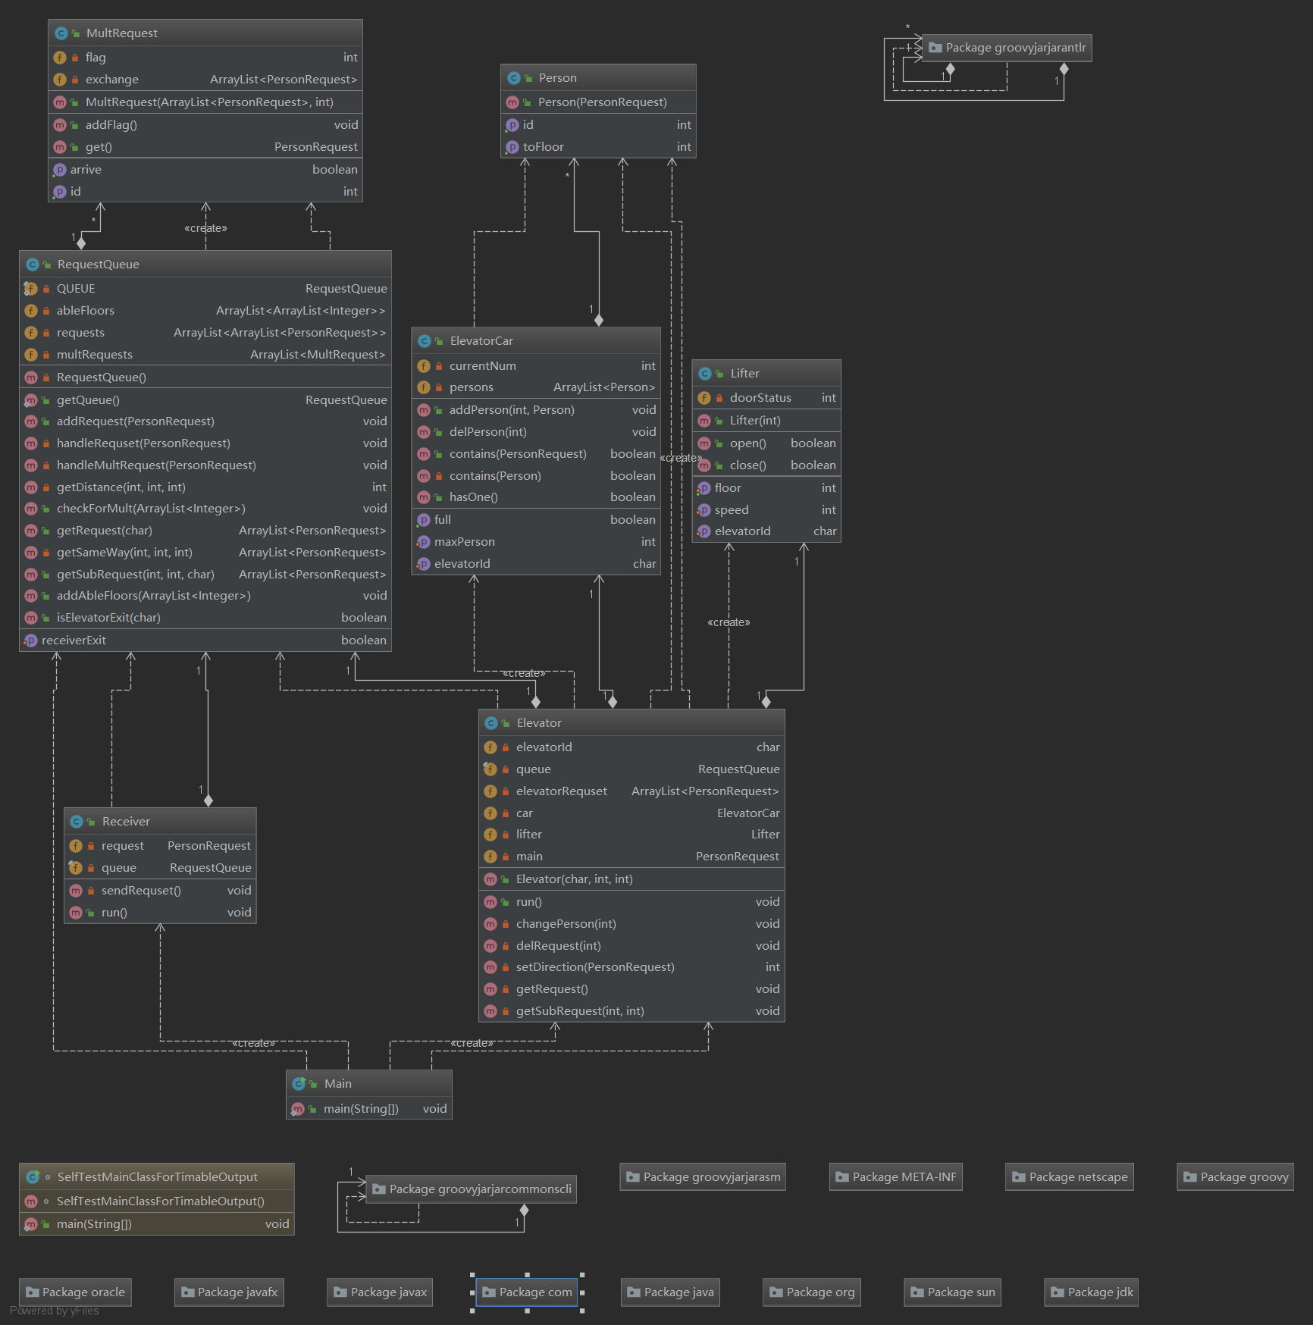Click the get() method row in MultRequest

pyautogui.click(x=205, y=147)
